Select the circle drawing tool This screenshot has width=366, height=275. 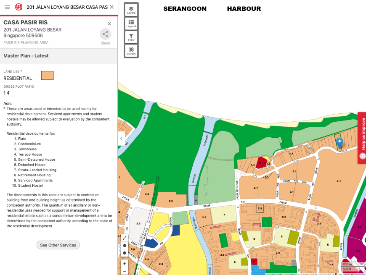pos(125,253)
